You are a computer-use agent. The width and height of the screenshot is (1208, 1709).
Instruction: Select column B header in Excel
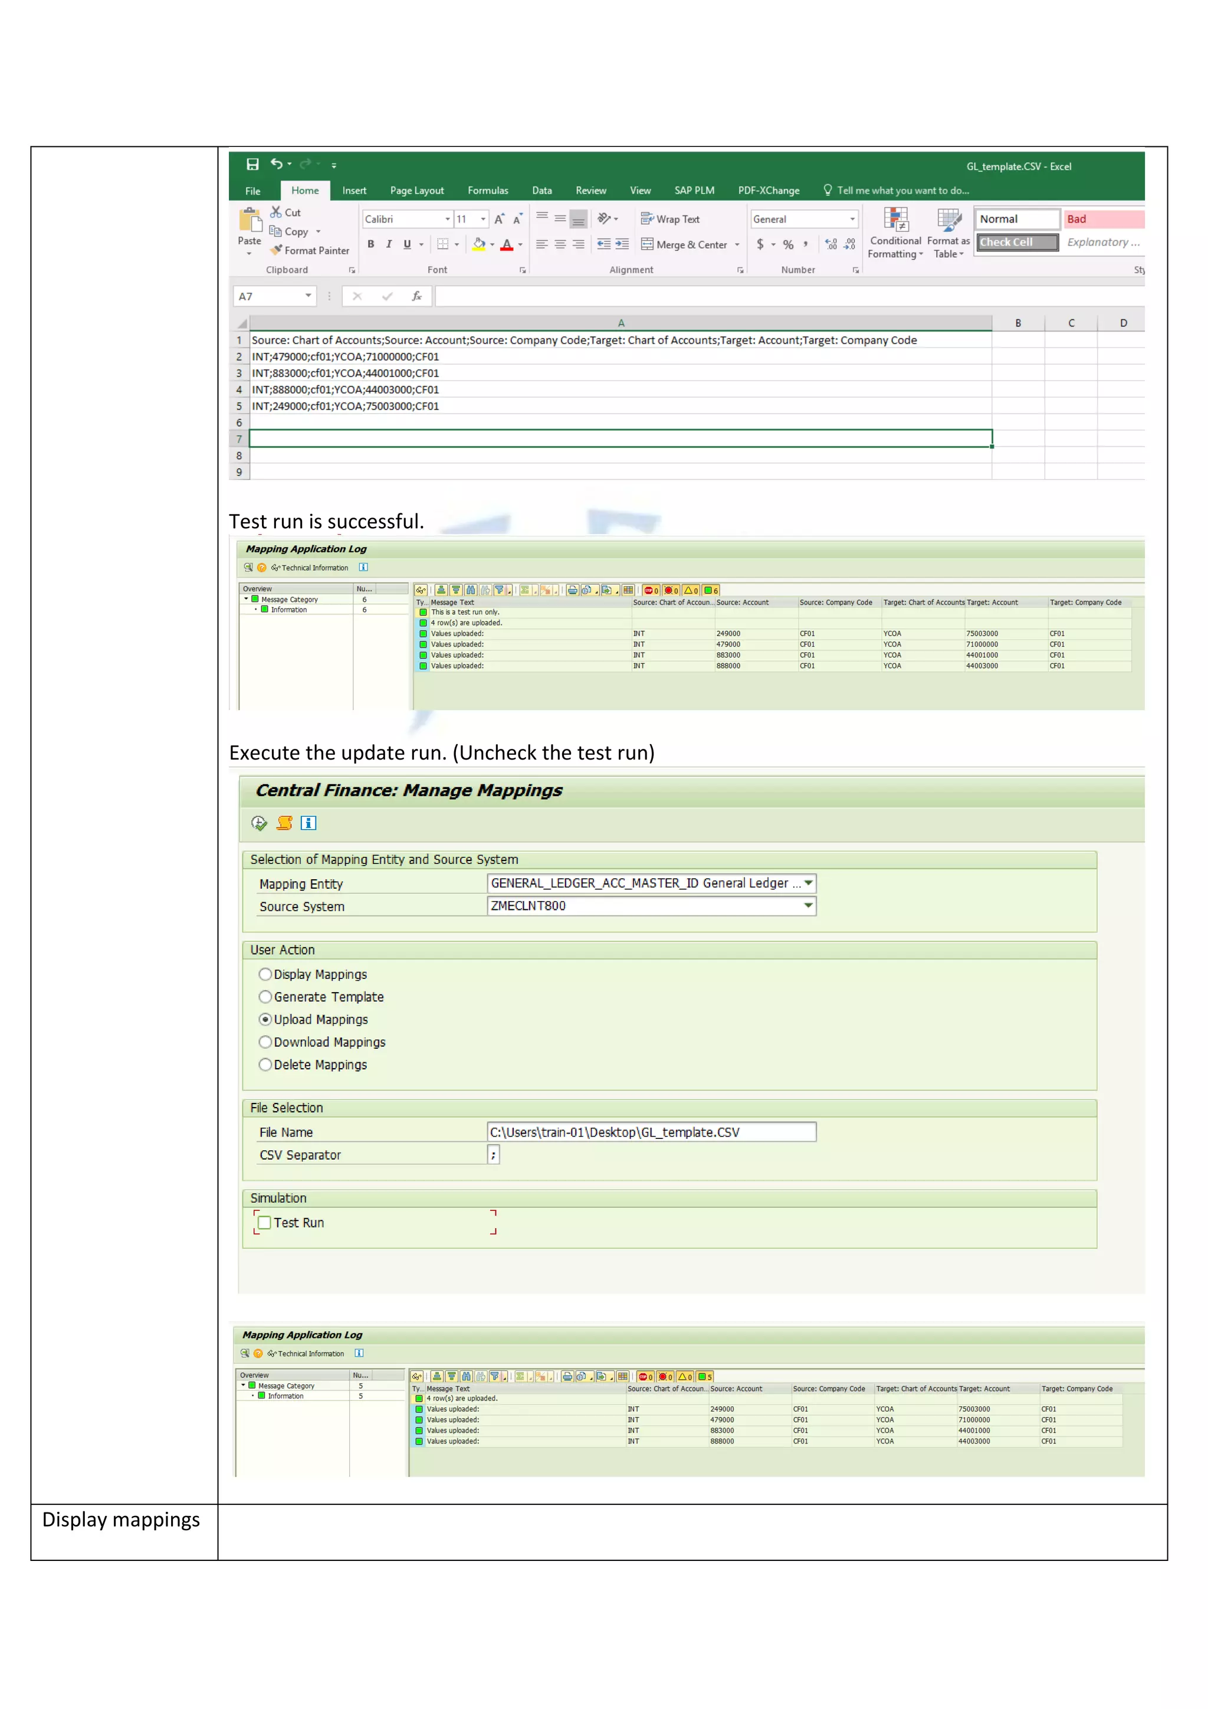[x=1017, y=323]
